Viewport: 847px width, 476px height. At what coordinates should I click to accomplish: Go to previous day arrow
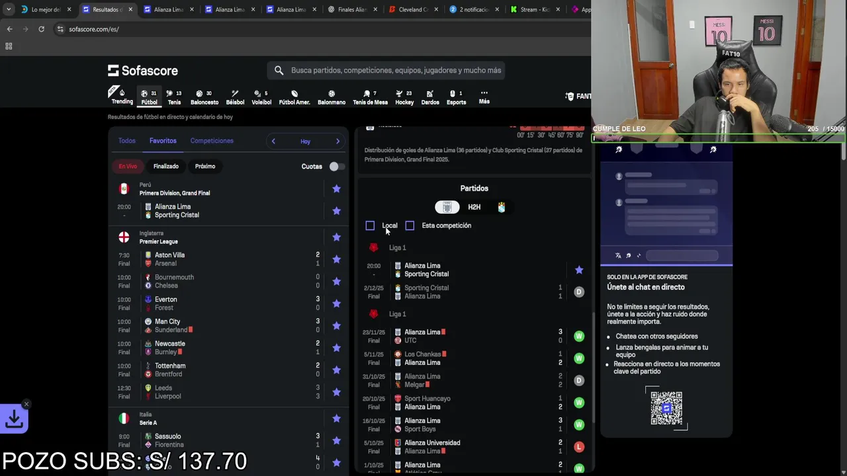273,141
